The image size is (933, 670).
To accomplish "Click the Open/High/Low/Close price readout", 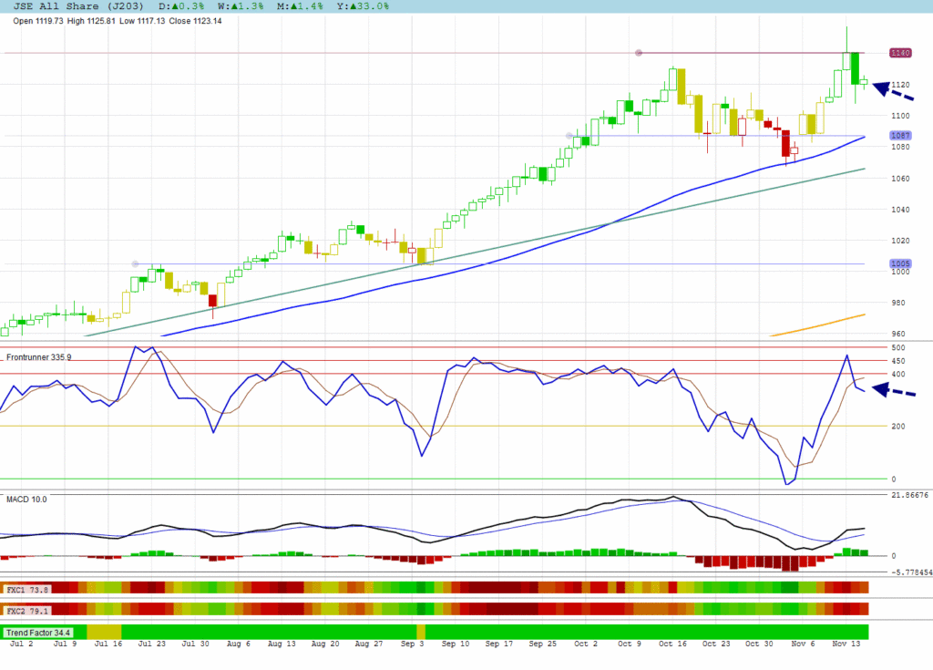I will point(117,20).
